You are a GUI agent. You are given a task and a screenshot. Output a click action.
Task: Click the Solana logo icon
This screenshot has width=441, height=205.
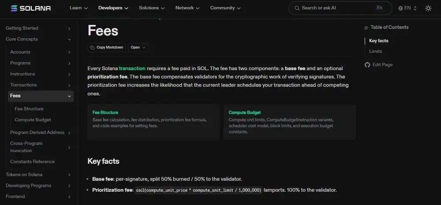click(14, 8)
